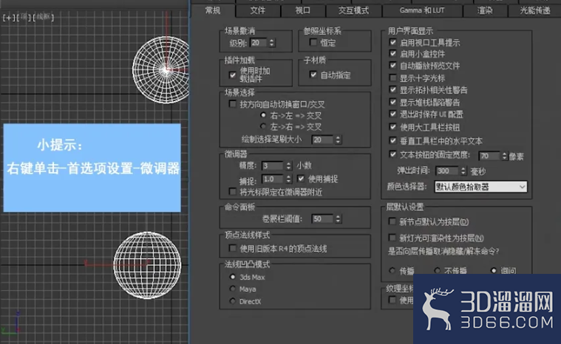Click the 精度 value field
This screenshot has width=561, height=344.
[273, 166]
